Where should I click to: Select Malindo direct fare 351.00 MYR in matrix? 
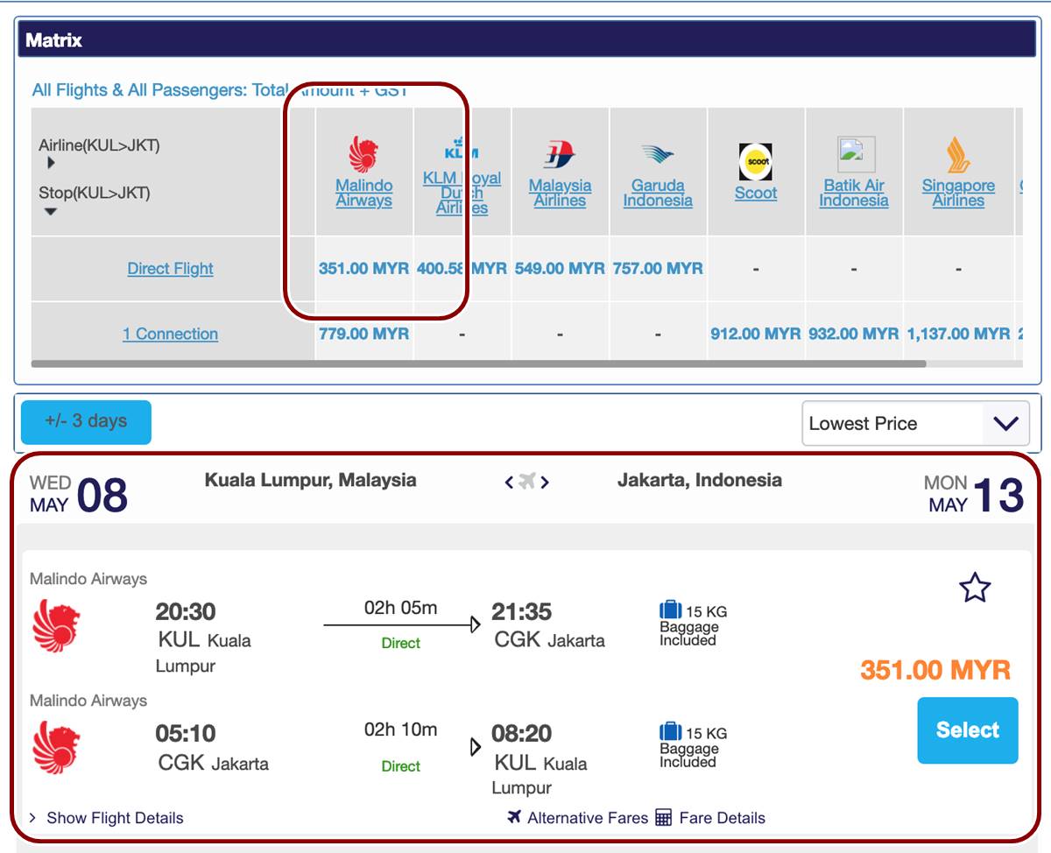tap(363, 269)
